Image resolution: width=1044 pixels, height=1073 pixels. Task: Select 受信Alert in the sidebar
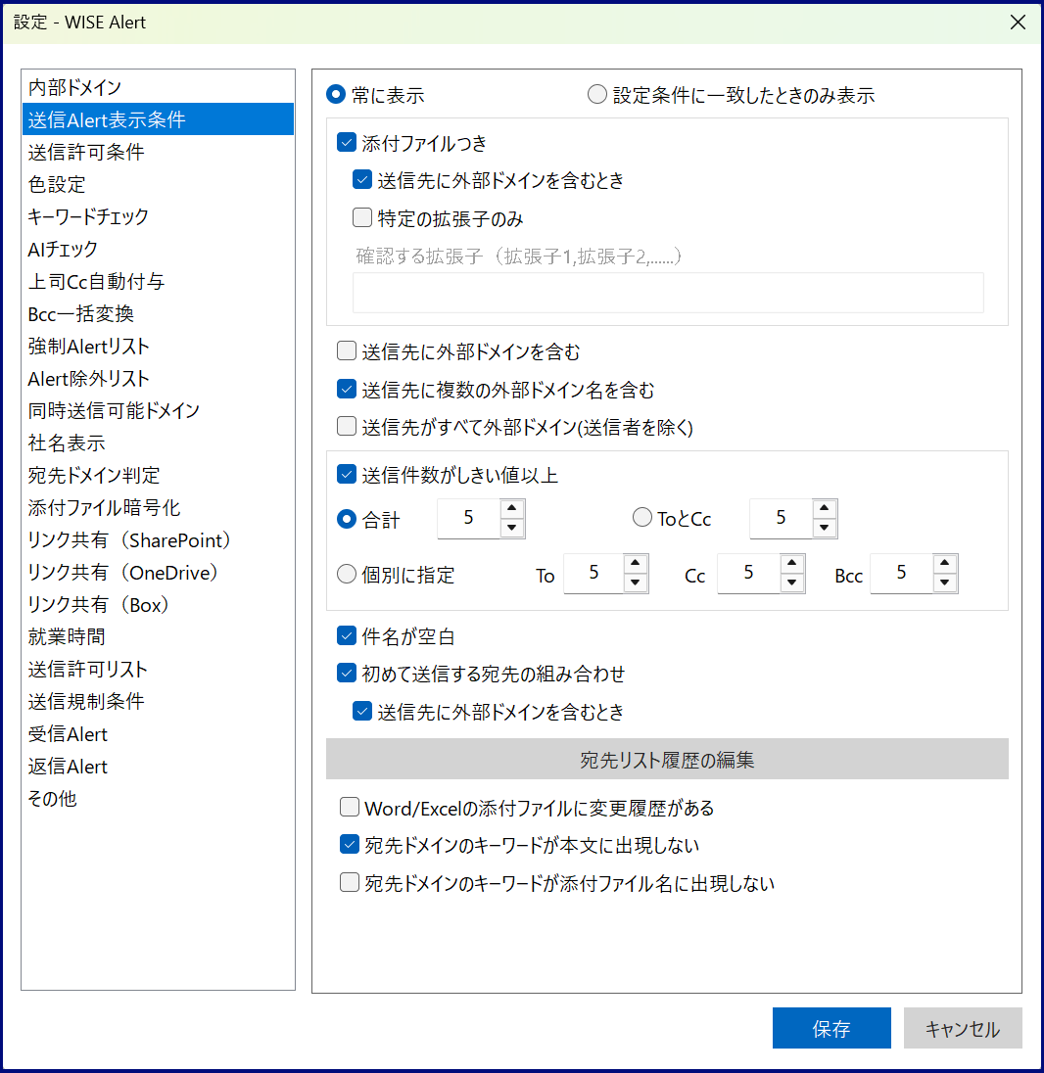tap(158, 734)
